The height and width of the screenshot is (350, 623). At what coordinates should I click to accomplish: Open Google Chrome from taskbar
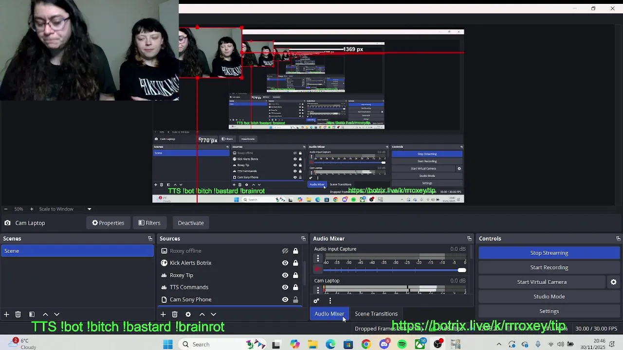click(366, 344)
